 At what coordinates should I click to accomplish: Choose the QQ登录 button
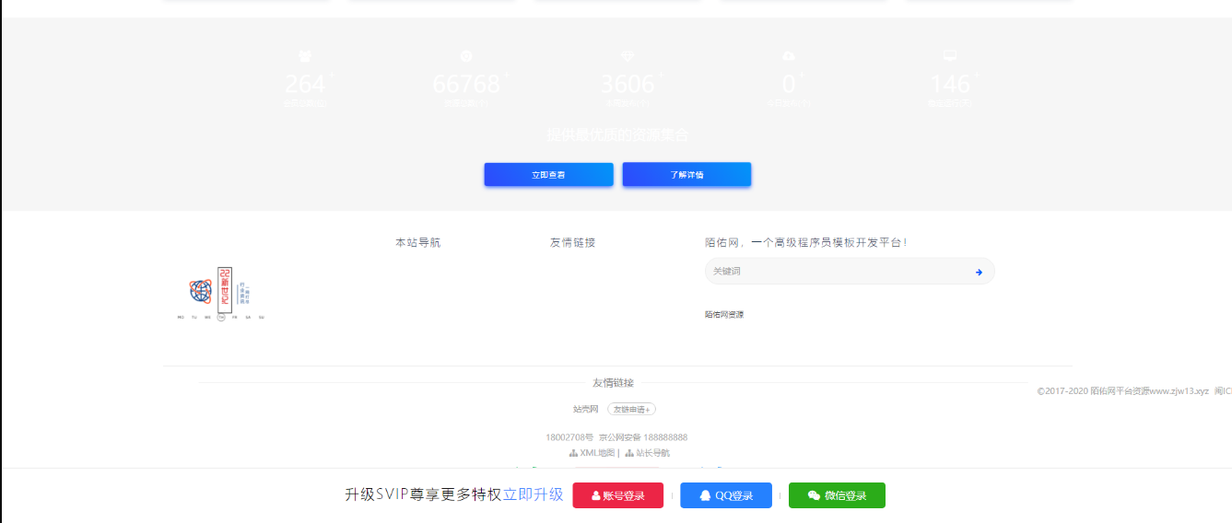pyautogui.click(x=726, y=495)
